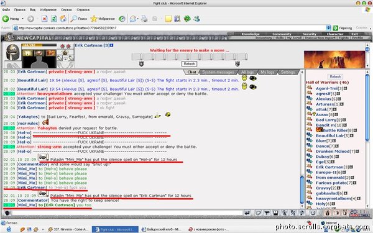Open Favorites (Избранное) star in the toolbar
This screenshot has height=233, width=373.
[103, 19]
